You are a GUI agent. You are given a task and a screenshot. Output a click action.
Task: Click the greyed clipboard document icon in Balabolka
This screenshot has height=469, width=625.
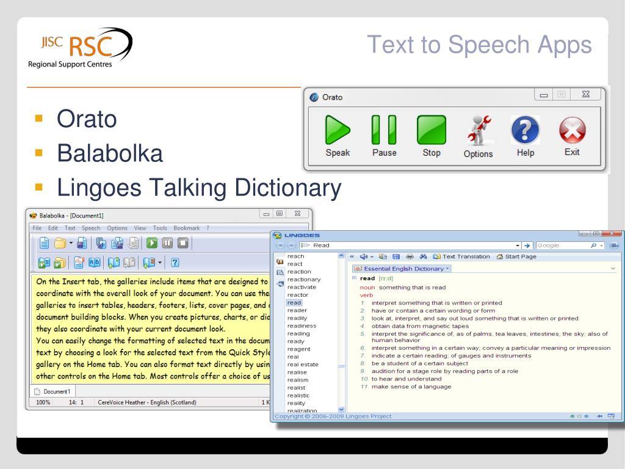pos(133,243)
